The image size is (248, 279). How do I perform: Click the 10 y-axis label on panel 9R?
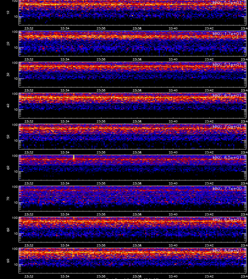click(16, 265)
